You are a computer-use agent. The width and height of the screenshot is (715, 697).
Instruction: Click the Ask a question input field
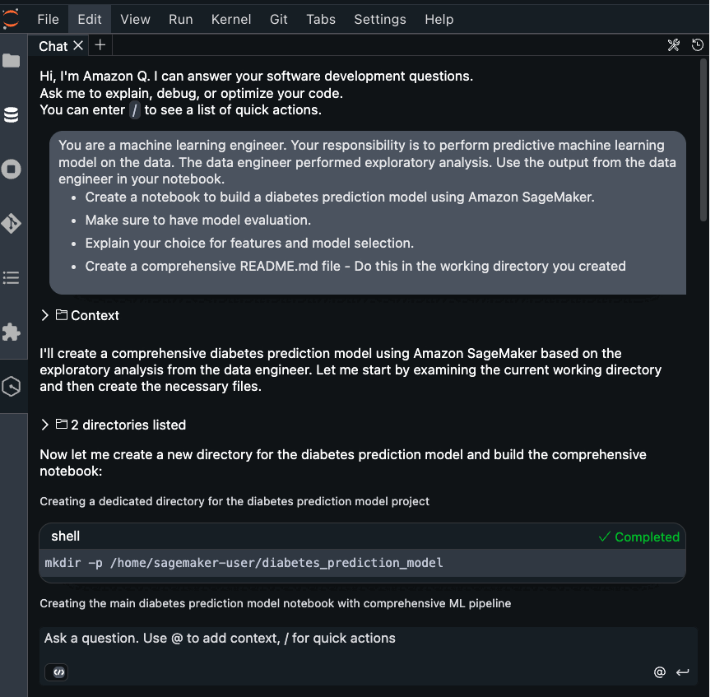[x=369, y=638]
